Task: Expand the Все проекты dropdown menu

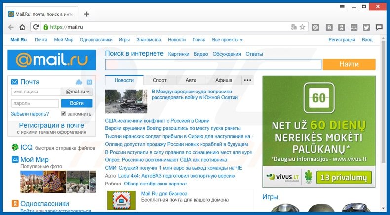Action: click(x=227, y=40)
